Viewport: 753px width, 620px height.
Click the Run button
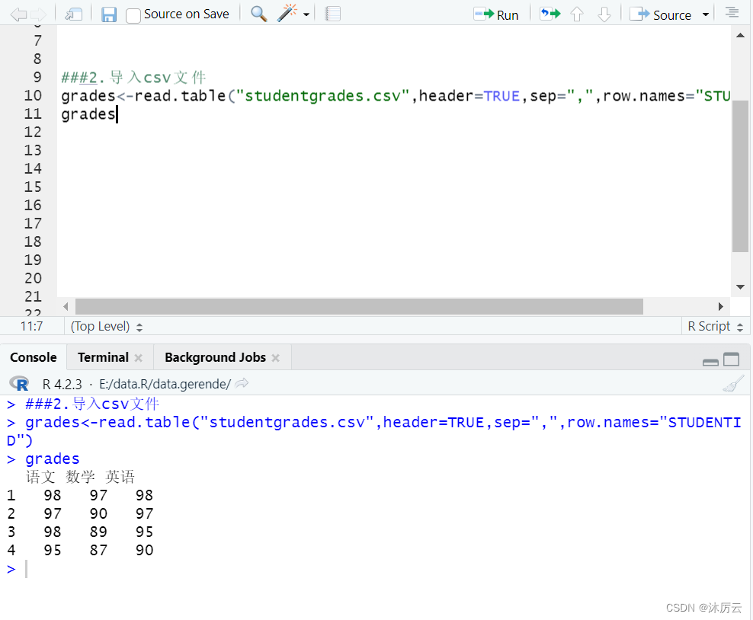(497, 13)
